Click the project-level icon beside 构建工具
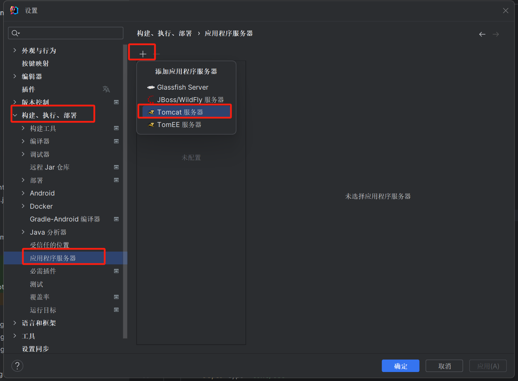Screen dimensions: 518x381 [x=116, y=128]
